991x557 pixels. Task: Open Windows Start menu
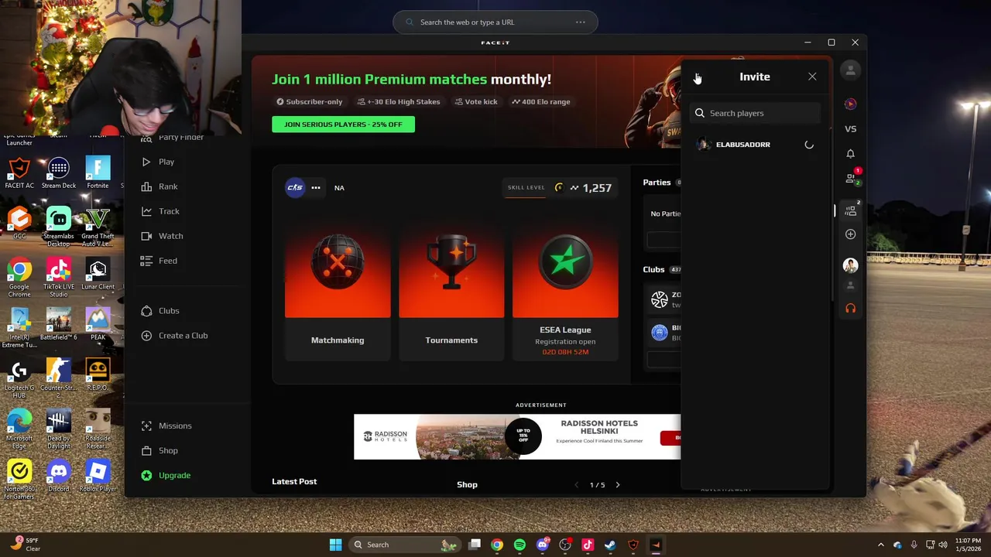coord(335,545)
